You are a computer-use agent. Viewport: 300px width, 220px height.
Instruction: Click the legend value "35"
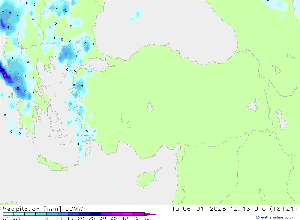pyautogui.click(x=114, y=218)
